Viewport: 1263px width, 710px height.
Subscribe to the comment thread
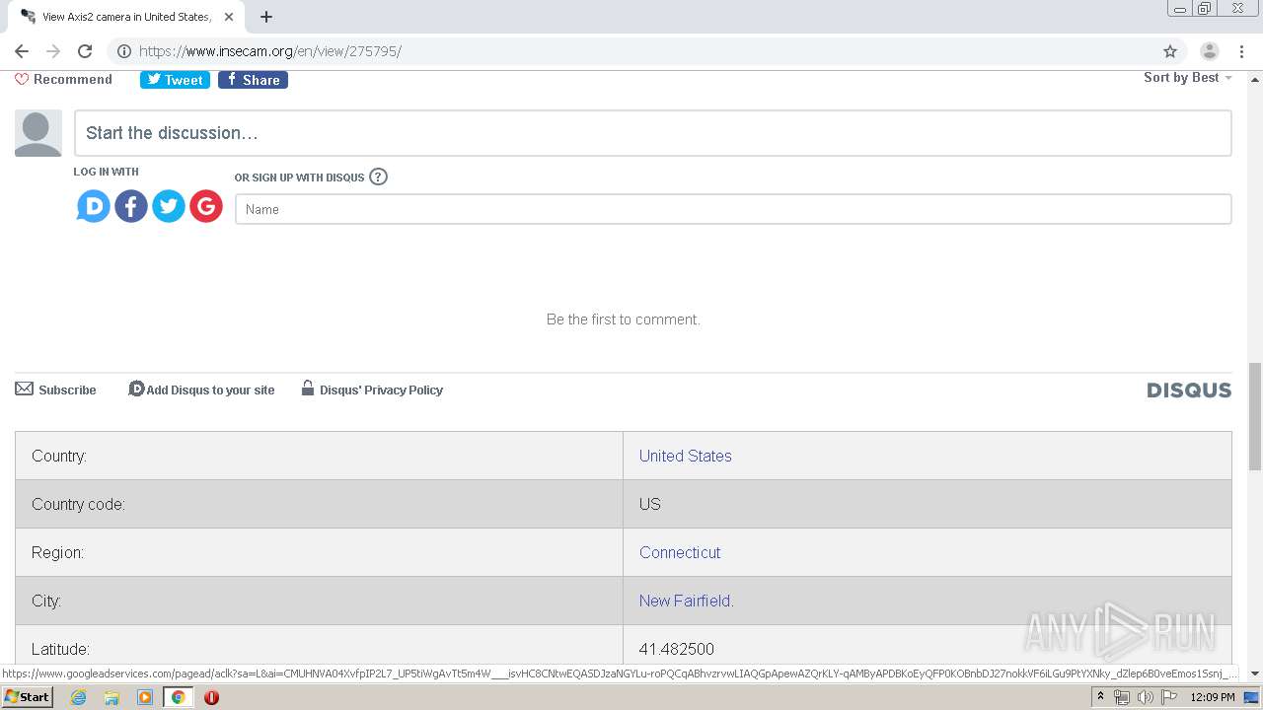(x=56, y=390)
